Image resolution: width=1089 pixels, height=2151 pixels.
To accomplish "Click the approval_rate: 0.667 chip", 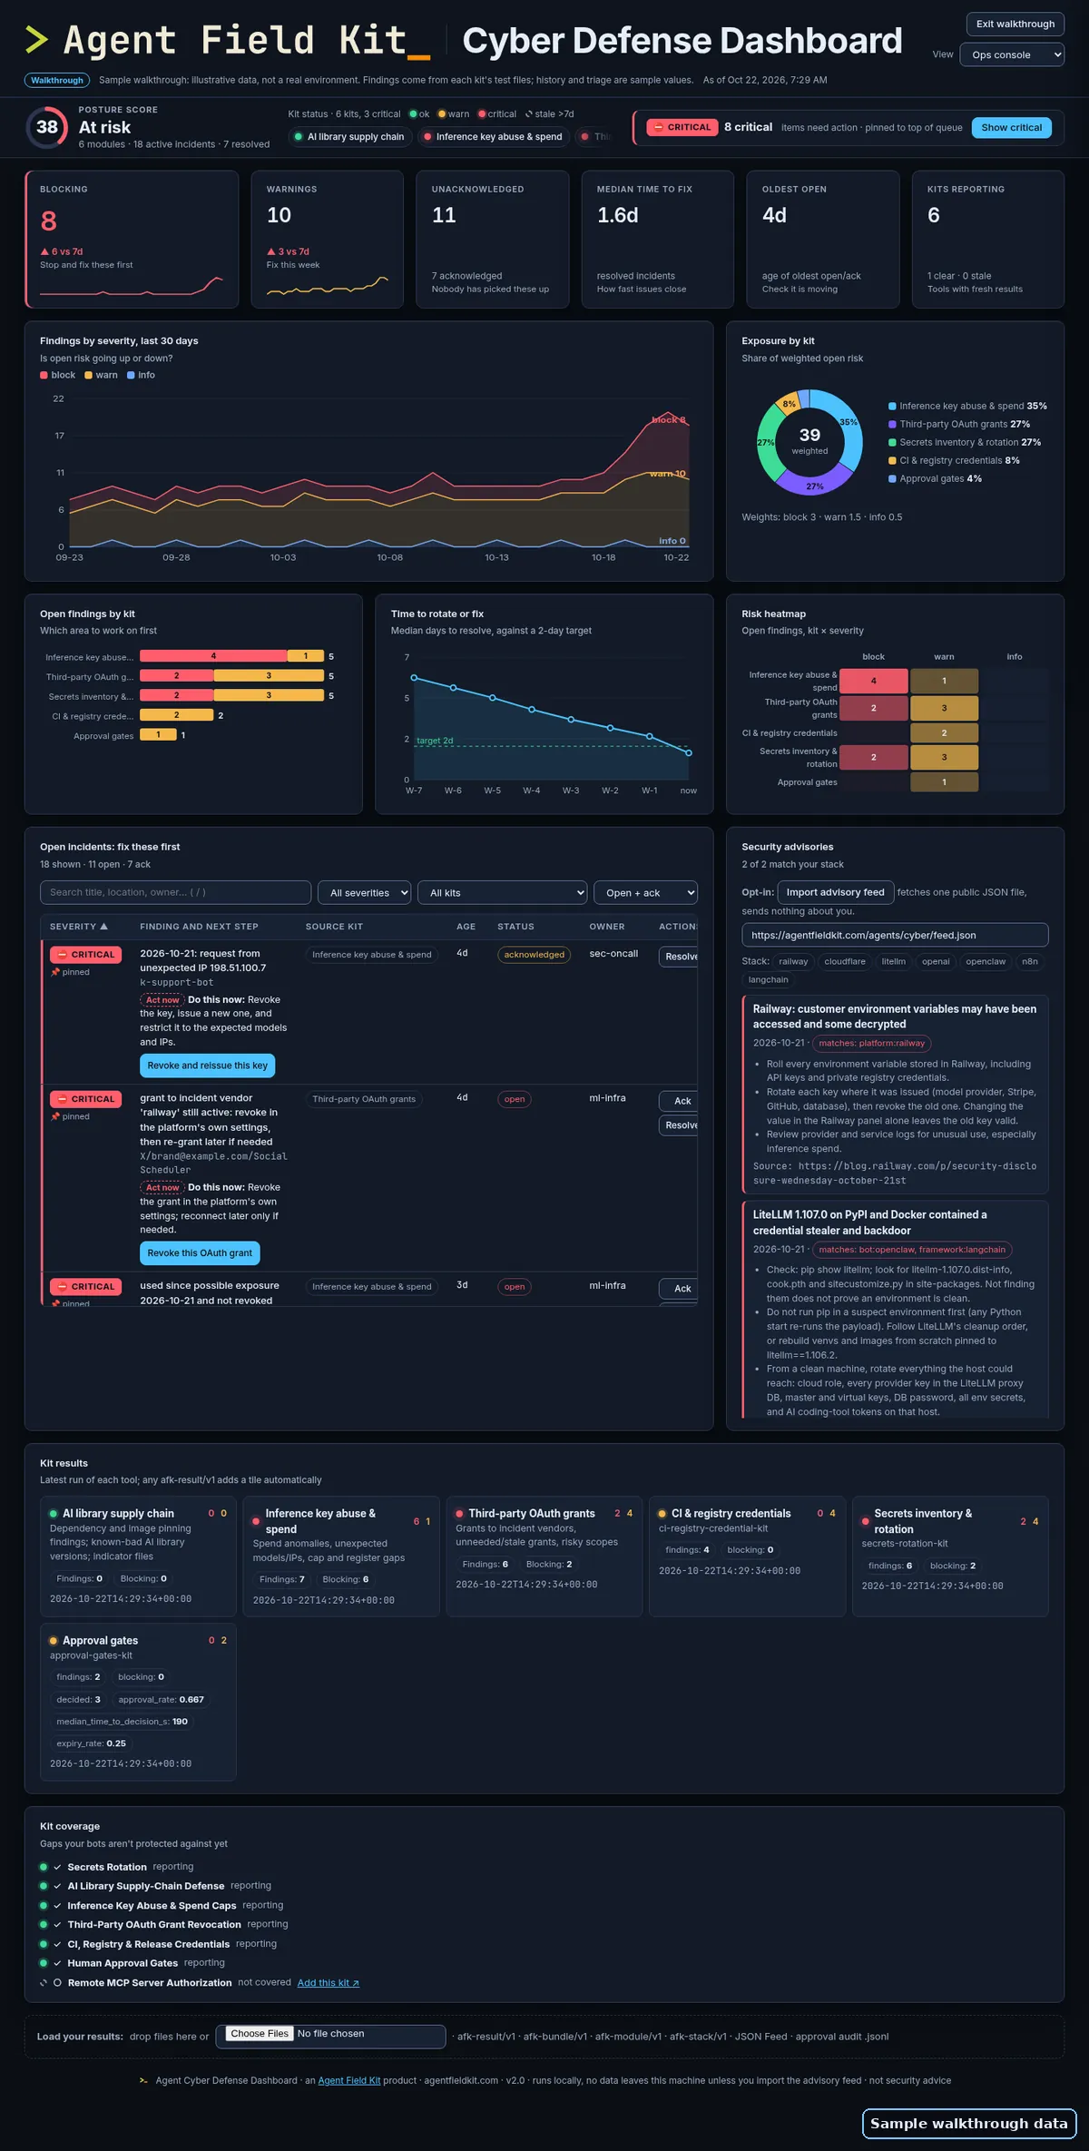I will (161, 1700).
